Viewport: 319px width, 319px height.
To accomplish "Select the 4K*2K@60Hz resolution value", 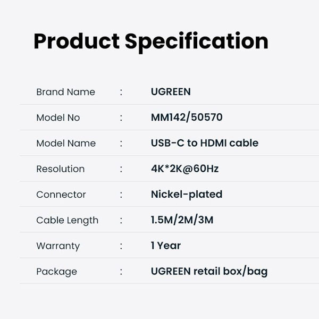I will point(184,169).
